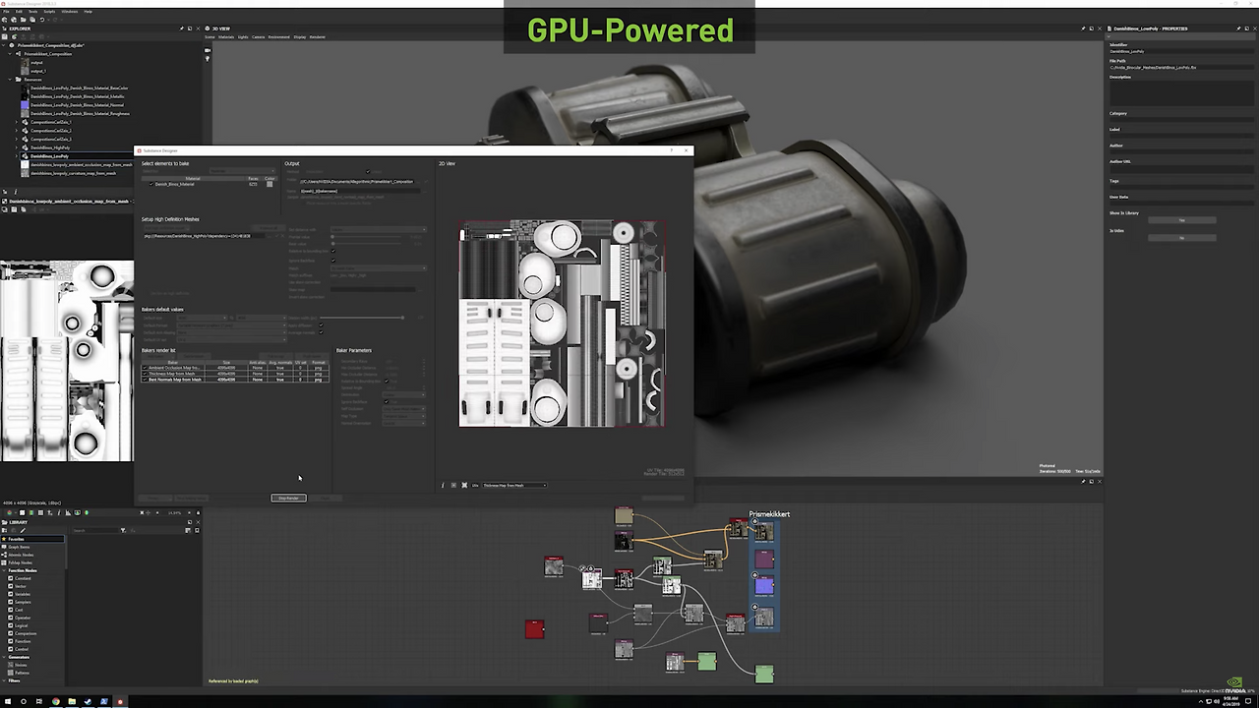Open the 3D View Environment menu
Screen dimensions: 1259x708
pyautogui.click(x=279, y=37)
